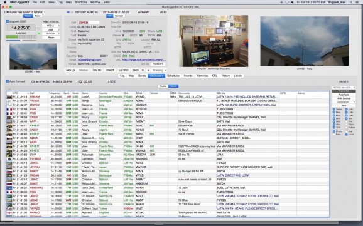Open the Split Off dropdown
The height and width of the screenshot is (226, 363).
pyautogui.click(x=51, y=33)
